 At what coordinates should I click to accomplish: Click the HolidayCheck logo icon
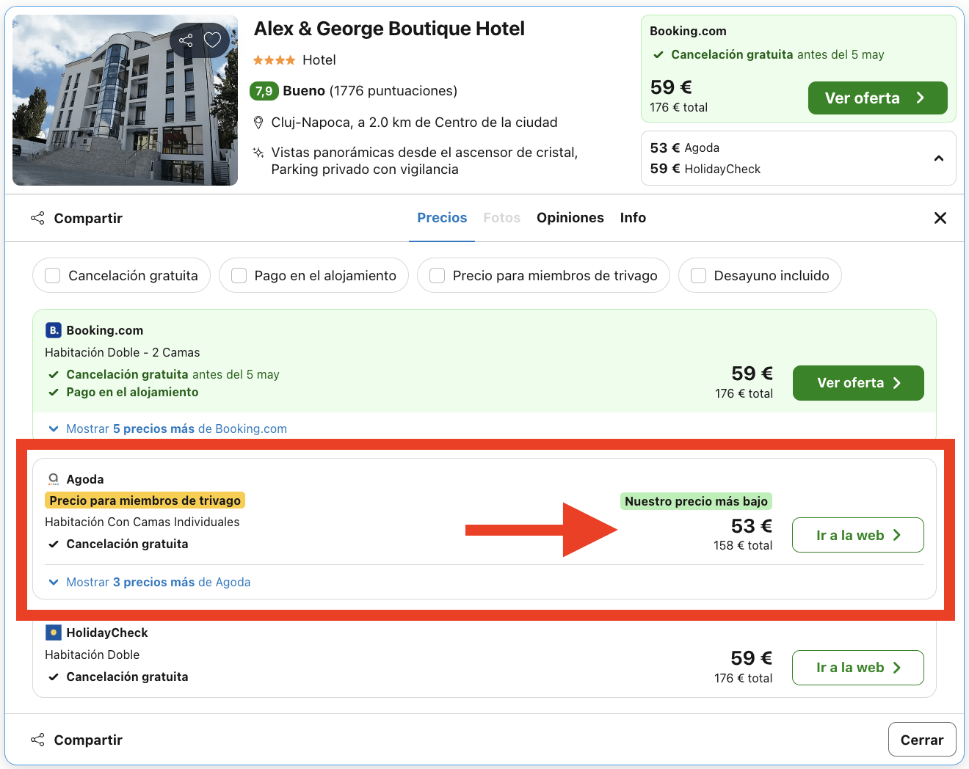pos(54,633)
